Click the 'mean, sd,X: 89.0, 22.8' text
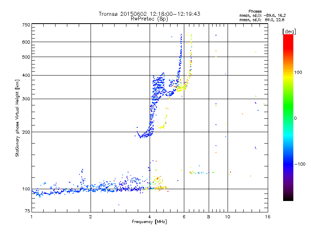The image size is (315, 236). (262, 20)
